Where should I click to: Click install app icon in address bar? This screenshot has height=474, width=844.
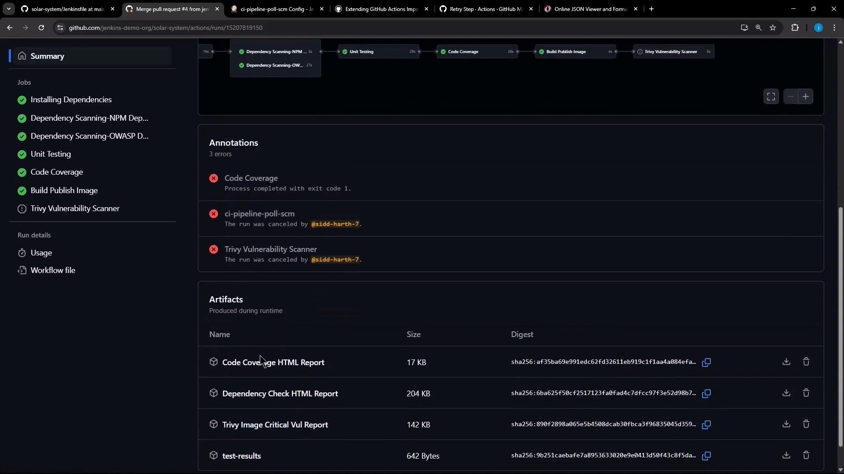click(x=744, y=28)
